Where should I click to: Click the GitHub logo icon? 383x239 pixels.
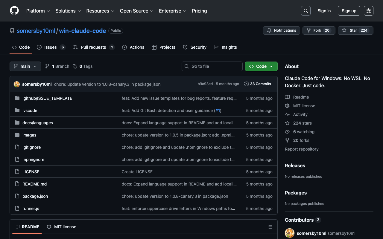[14, 11]
